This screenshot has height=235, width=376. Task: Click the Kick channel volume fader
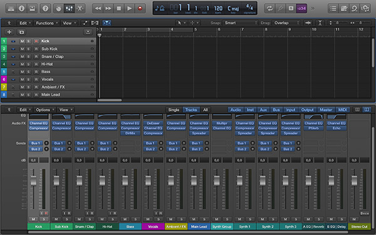33,180
